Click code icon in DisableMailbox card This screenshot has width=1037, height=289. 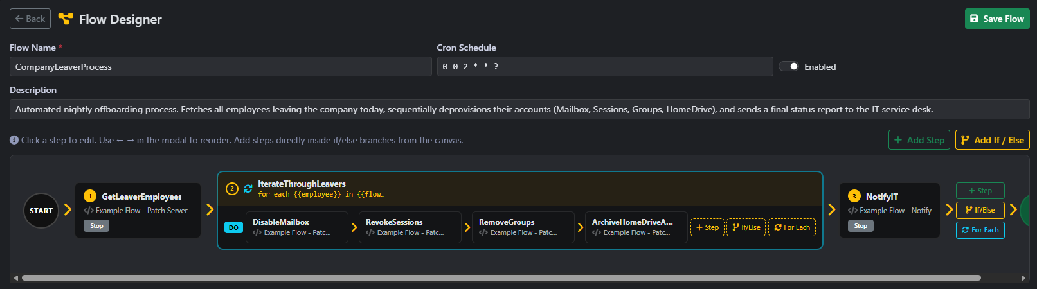257,233
